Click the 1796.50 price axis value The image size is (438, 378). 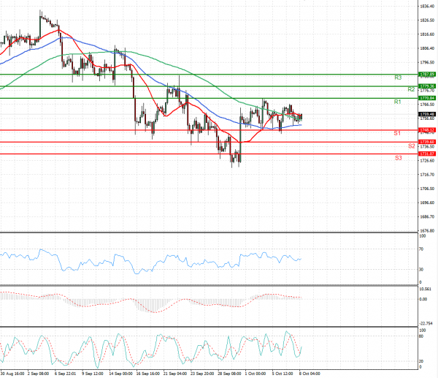427,62
